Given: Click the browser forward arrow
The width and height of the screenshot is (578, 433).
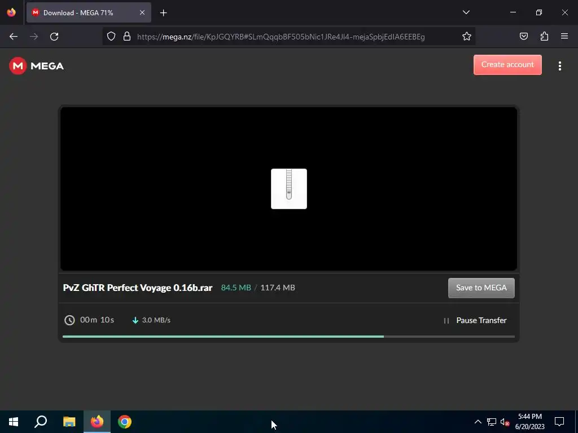Looking at the screenshot, I should (x=34, y=37).
